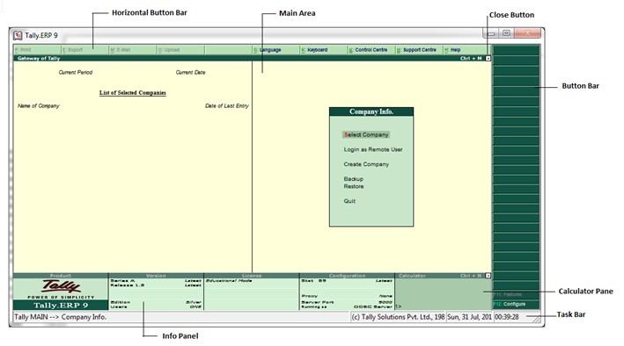This screenshot has height=346, width=624.
Task: Click the 'List of Selected Companies' heading
Action: (x=133, y=92)
